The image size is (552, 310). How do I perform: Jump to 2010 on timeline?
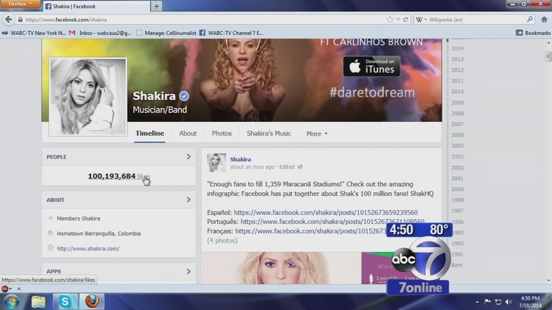[457, 92]
